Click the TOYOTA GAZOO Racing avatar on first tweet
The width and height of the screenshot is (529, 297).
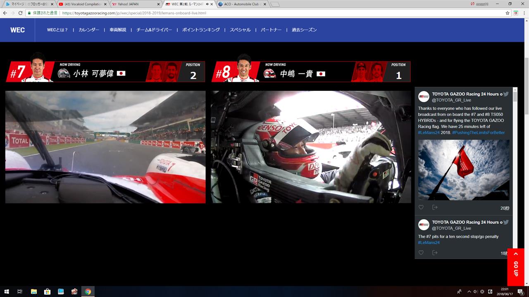point(424,97)
